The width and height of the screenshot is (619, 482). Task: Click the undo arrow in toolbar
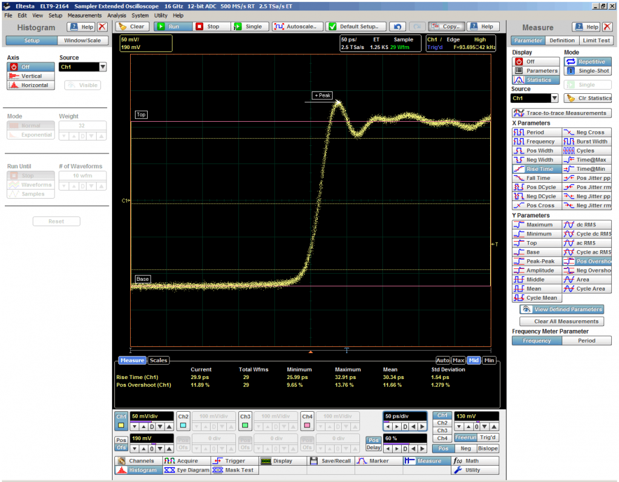(397, 27)
